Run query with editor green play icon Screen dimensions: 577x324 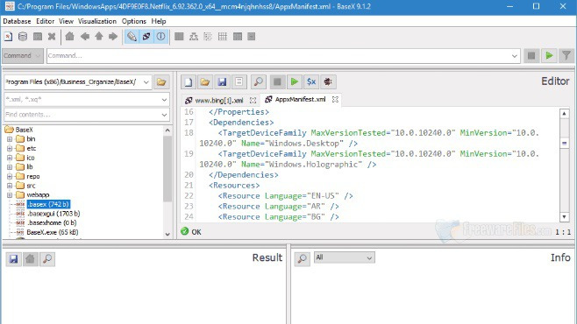pos(295,82)
